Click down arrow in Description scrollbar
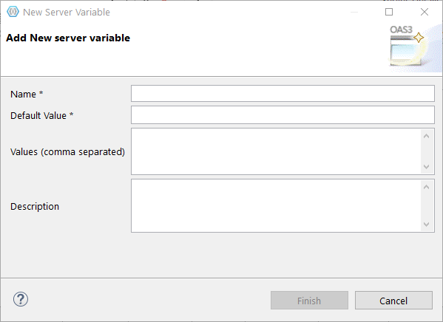The image size is (443, 322). point(426,225)
